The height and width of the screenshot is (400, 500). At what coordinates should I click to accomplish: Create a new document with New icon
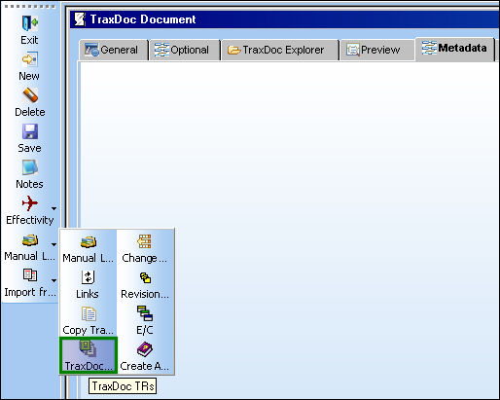point(29,59)
